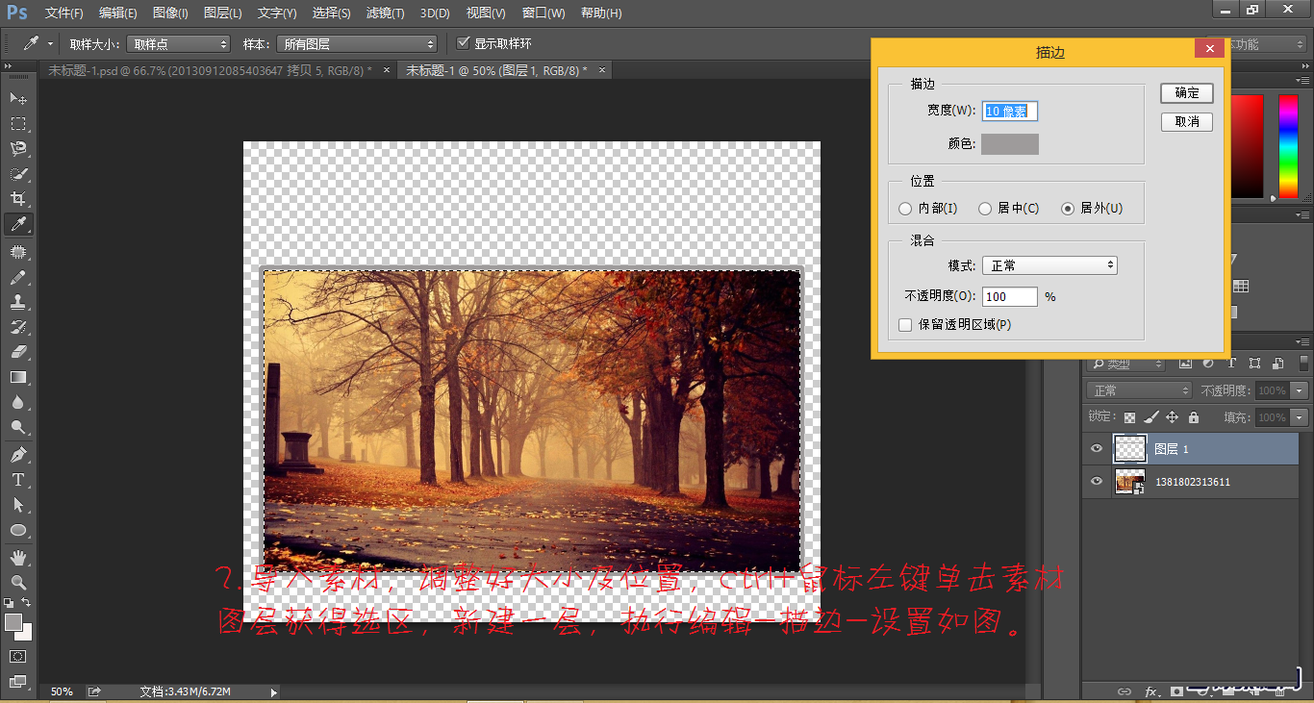This screenshot has width=1314, height=703.
Task: Select the Quick Selection tool
Action: pos(18,174)
